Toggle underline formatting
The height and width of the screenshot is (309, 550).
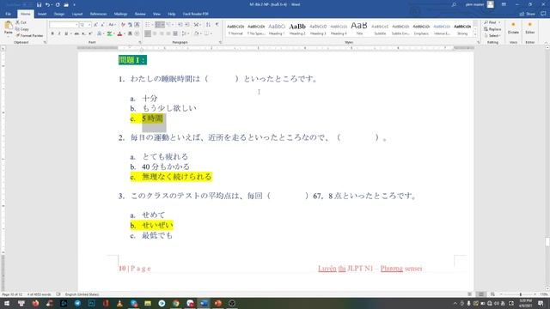(x=66, y=33)
